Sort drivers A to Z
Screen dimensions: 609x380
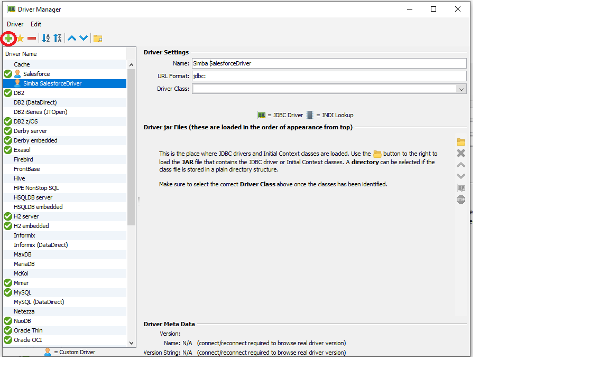[x=45, y=38]
